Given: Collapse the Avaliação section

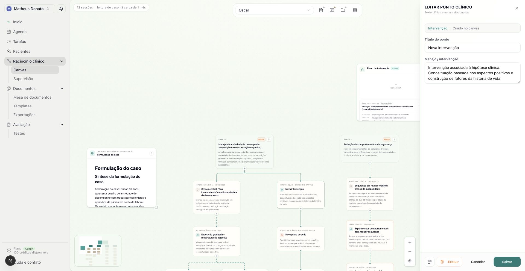Looking at the screenshot, I should click(x=62, y=125).
